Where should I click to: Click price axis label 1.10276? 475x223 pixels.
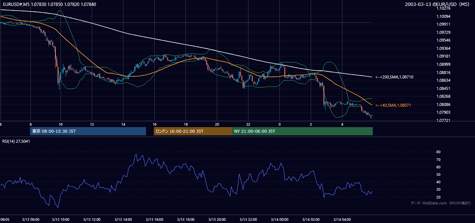(x=443, y=8)
